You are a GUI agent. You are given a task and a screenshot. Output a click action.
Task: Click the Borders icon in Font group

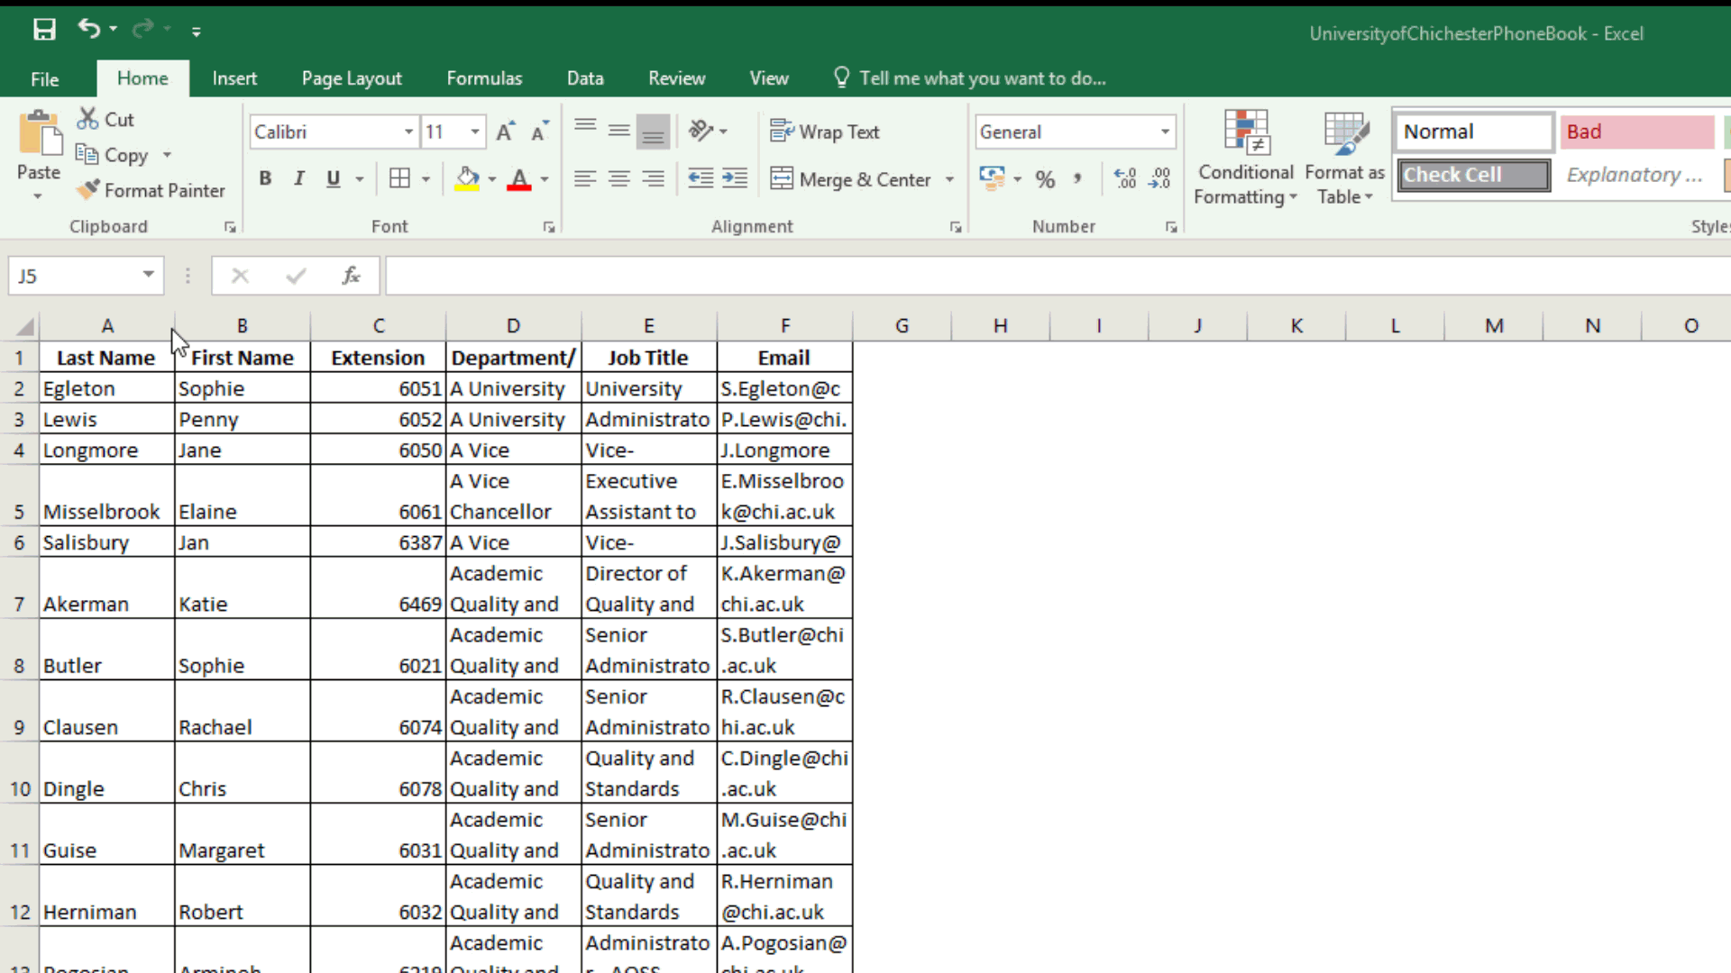[398, 179]
